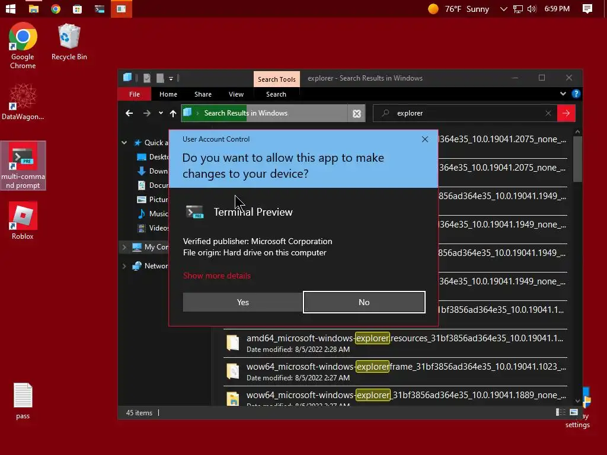Select the DataWagon desktop shortcut
607x455 pixels.
click(23, 102)
